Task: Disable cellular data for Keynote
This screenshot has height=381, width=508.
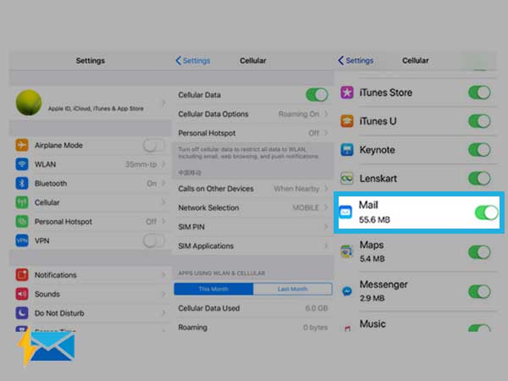Action: pyautogui.click(x=479, y=150)
